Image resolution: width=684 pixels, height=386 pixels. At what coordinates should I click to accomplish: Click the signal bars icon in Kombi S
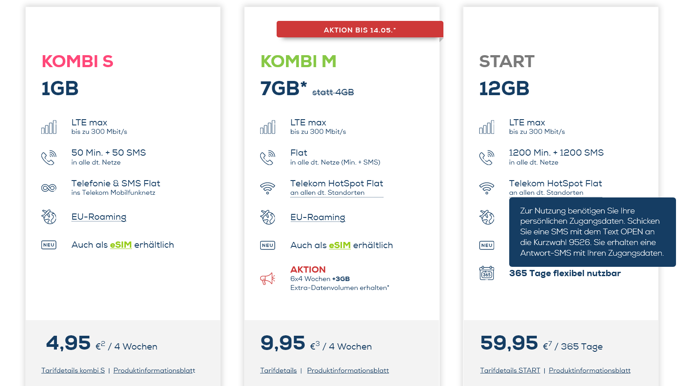pos(49,127)
